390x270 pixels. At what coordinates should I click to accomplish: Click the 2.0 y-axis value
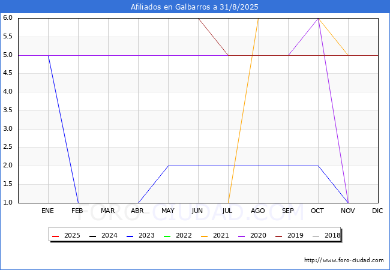tap(8, 166)
